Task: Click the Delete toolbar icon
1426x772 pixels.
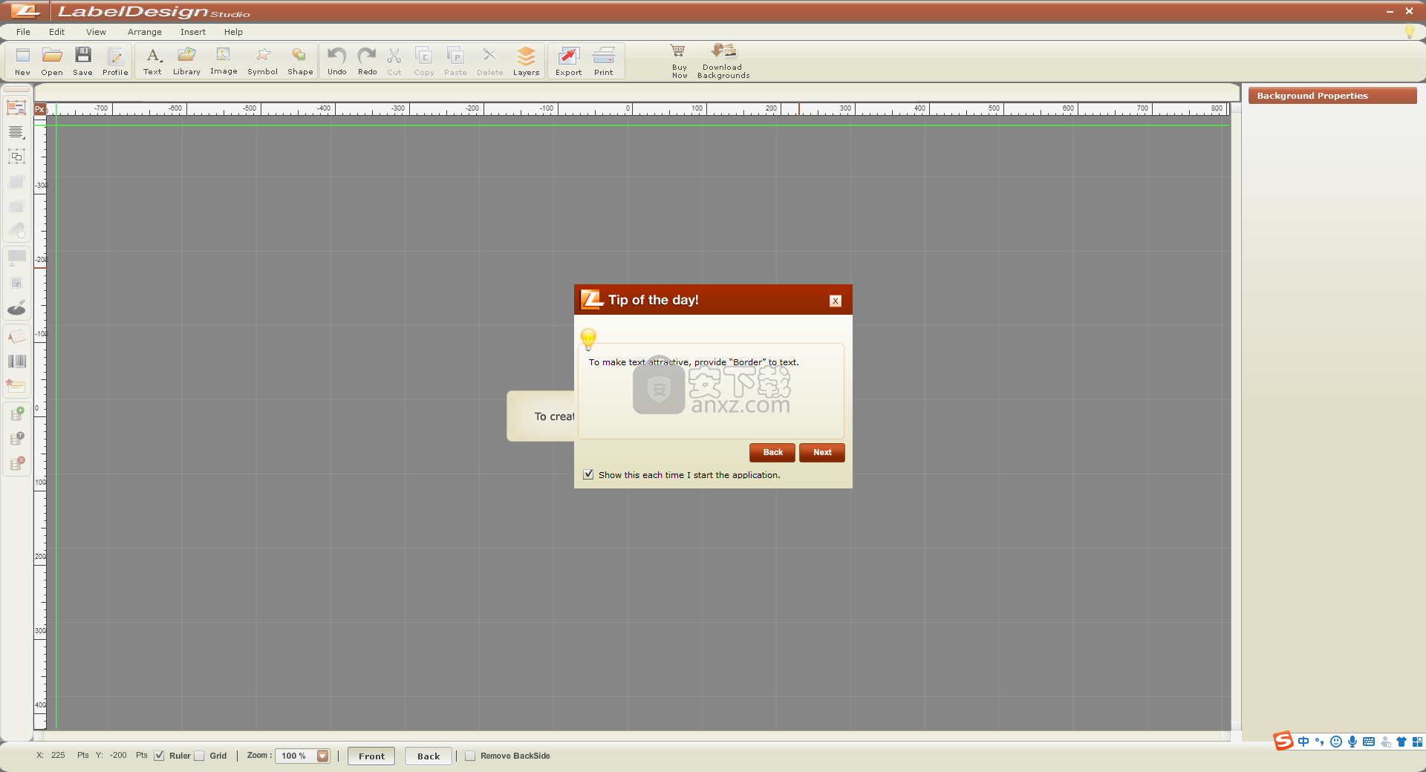Action: (489, 61)
